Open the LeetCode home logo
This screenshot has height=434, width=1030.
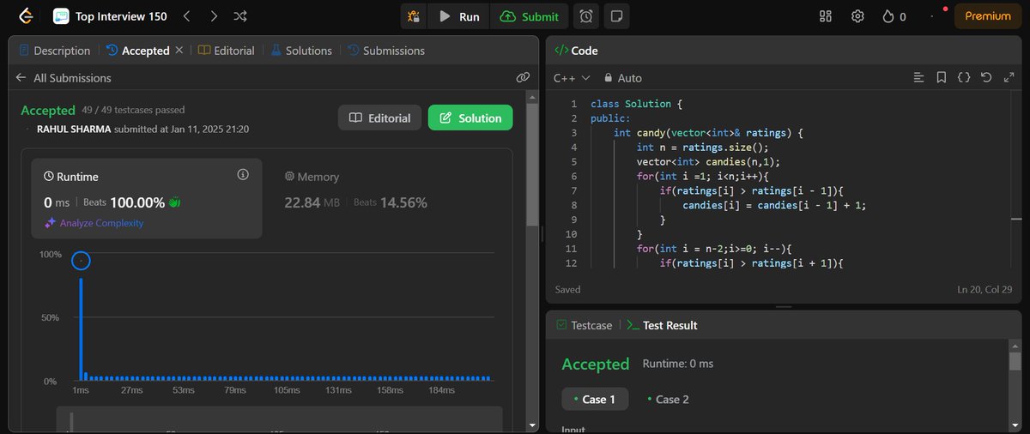tap(27, 15)
